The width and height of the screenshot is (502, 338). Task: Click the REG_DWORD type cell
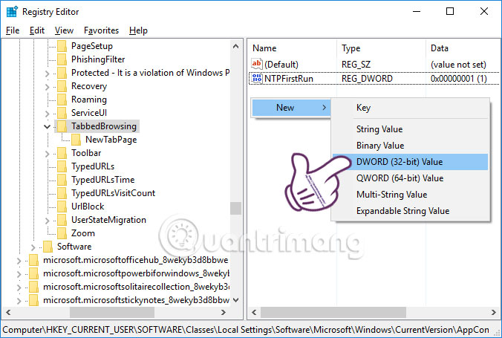(367, 79)
